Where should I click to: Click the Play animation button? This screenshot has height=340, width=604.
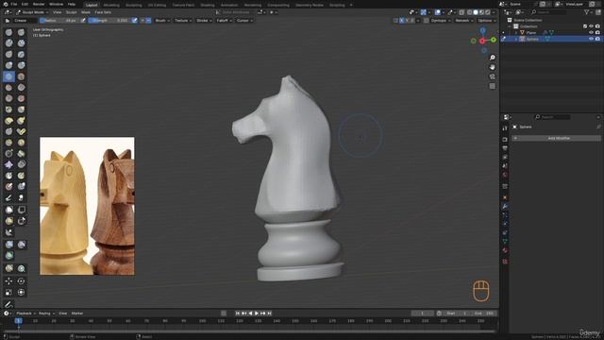(257, 314)
